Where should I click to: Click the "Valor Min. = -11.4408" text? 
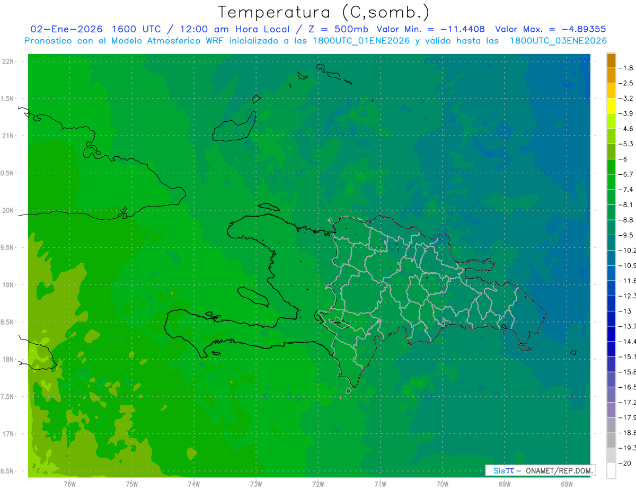pyautogui.click(x=430, y=29)
